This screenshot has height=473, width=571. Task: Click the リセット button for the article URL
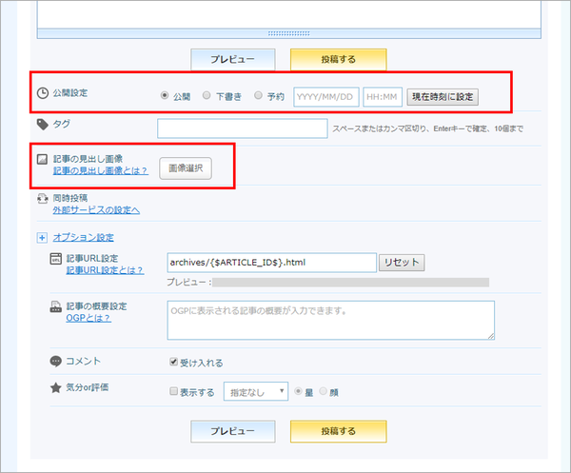pos(402,263)
